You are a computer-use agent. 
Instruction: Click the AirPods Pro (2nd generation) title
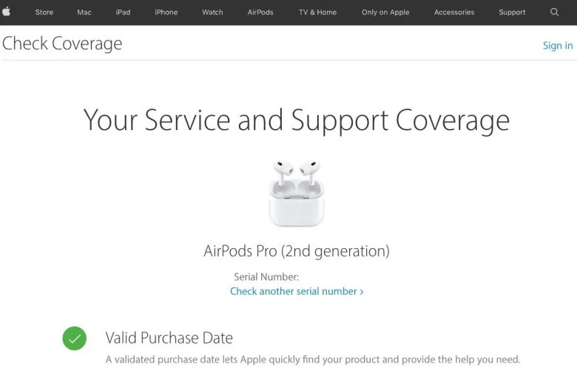click(297, 251)
